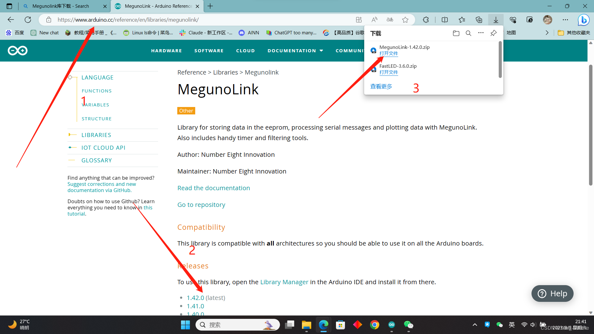Refresh the current page
Screen dimensions: 594x334
click(28, 20)
